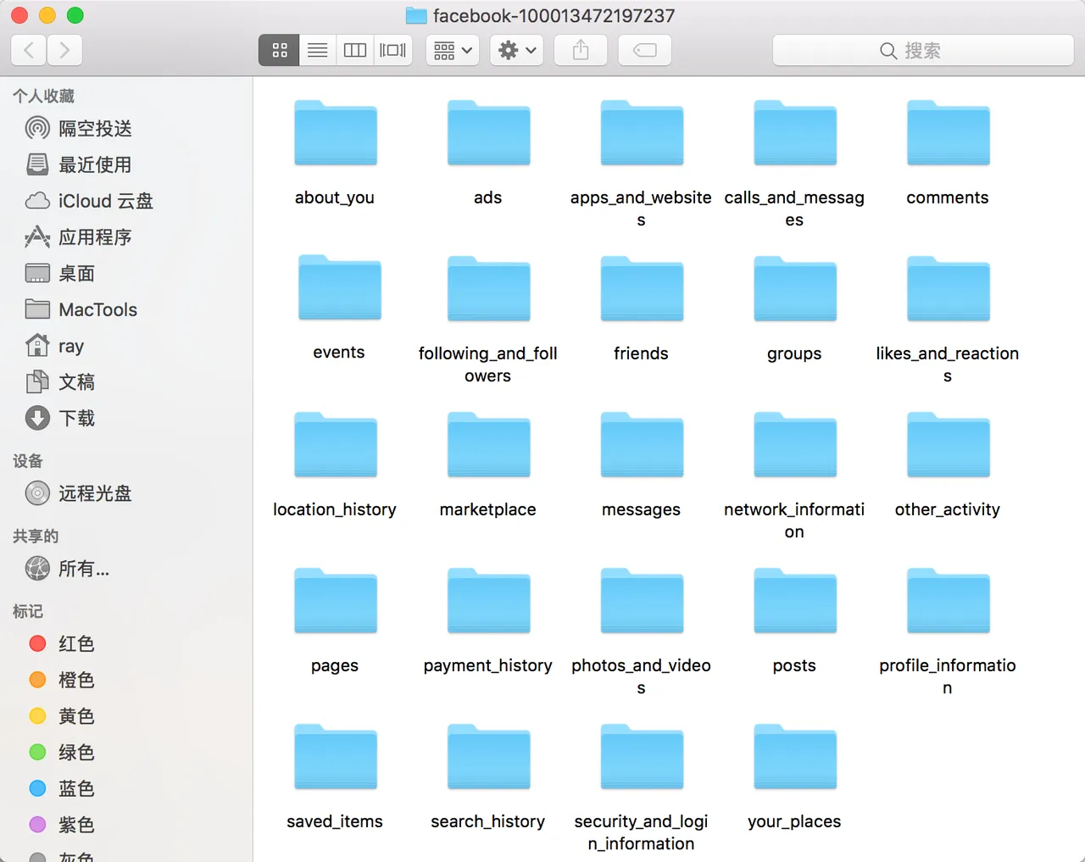
Task: Switch to icon view mode
Action: tap(280, 51)
